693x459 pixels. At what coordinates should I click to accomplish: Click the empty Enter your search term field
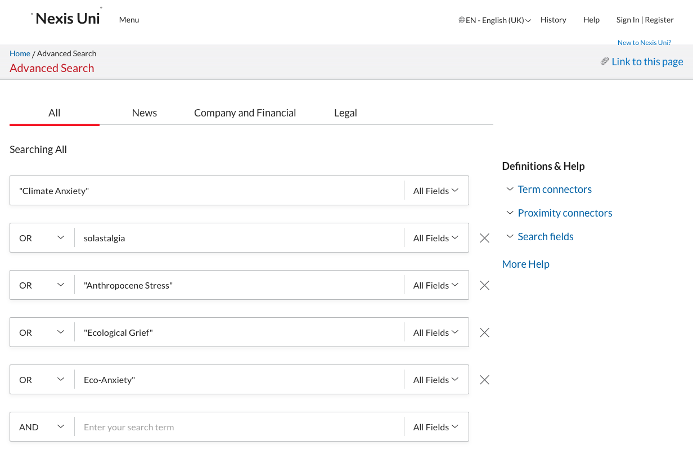[x=239, y=427]
